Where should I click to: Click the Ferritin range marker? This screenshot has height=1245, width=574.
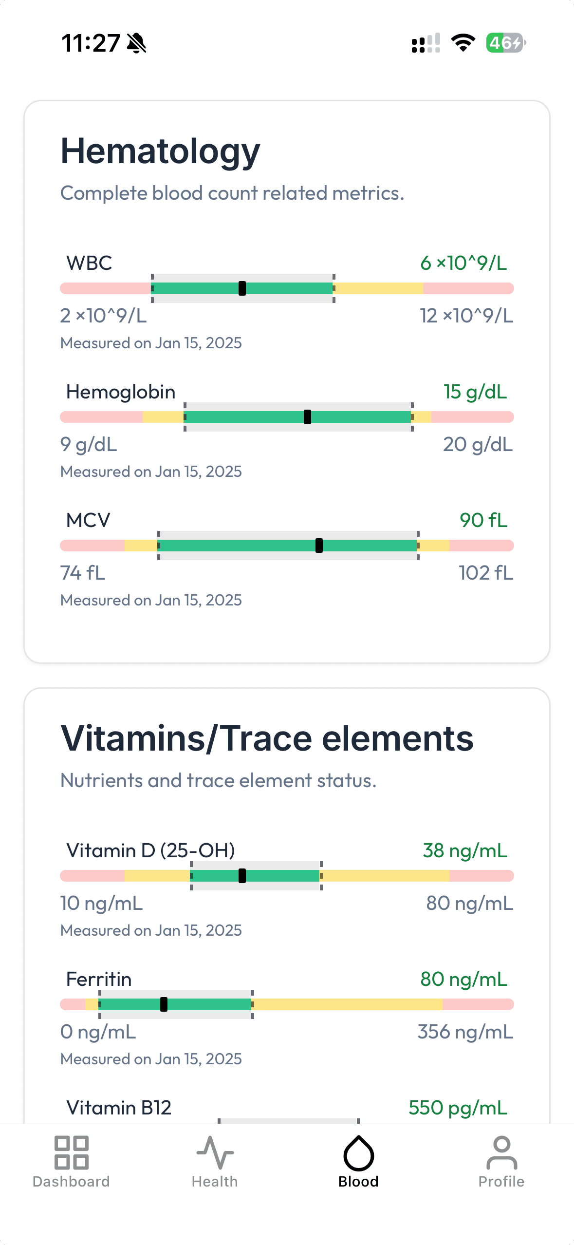164,1004
